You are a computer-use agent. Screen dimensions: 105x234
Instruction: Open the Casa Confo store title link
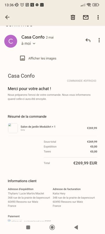[x=21, y=76]
